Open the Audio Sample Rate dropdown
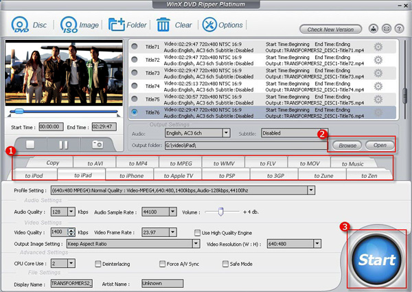 click(x=172, y=212)
